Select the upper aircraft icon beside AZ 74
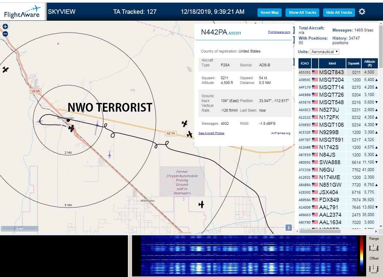This screenshot has width=383, height=277. (x=185, y=123)
